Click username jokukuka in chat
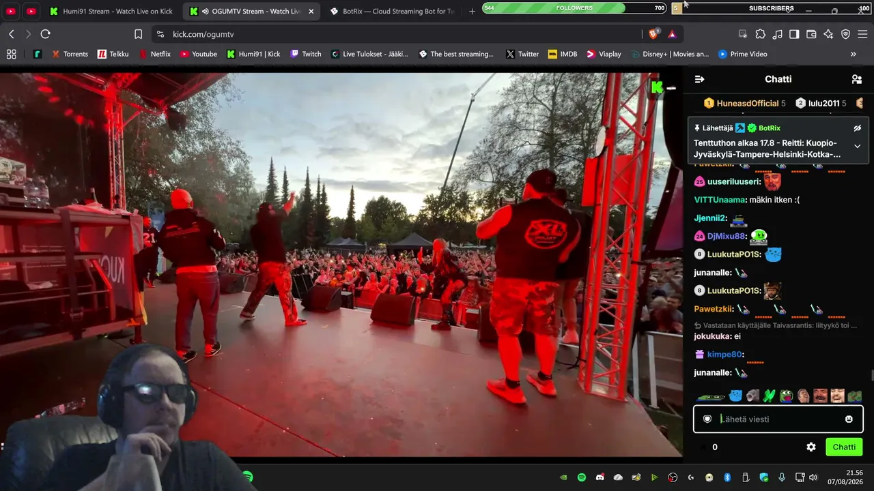This screenshot has width=874, height=491. (713, 336)
